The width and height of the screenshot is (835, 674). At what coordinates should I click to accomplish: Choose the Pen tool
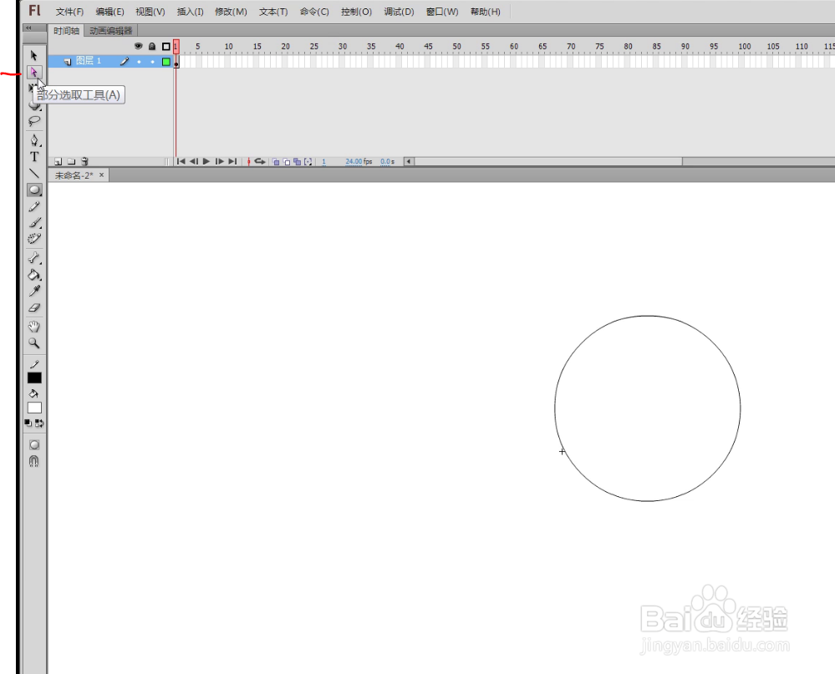(34, 139)
